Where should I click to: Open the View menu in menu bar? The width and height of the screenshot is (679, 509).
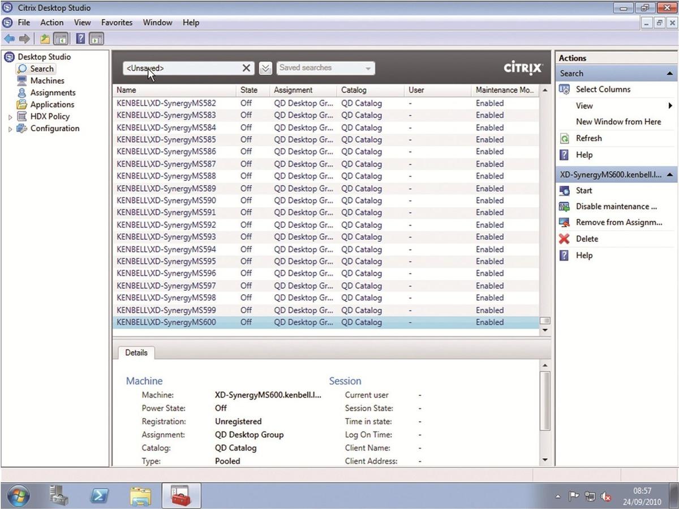point(82,23)
